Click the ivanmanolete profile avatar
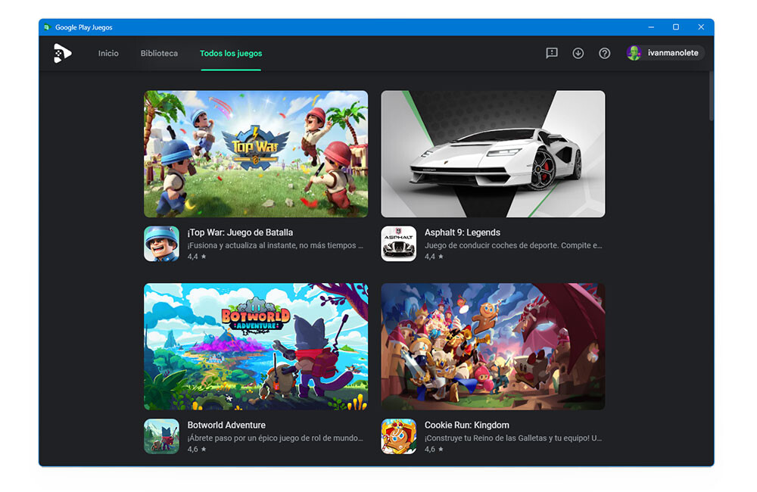Image resolution: width=757 pixels, height=492 pixels. click(x=634, y=53)
